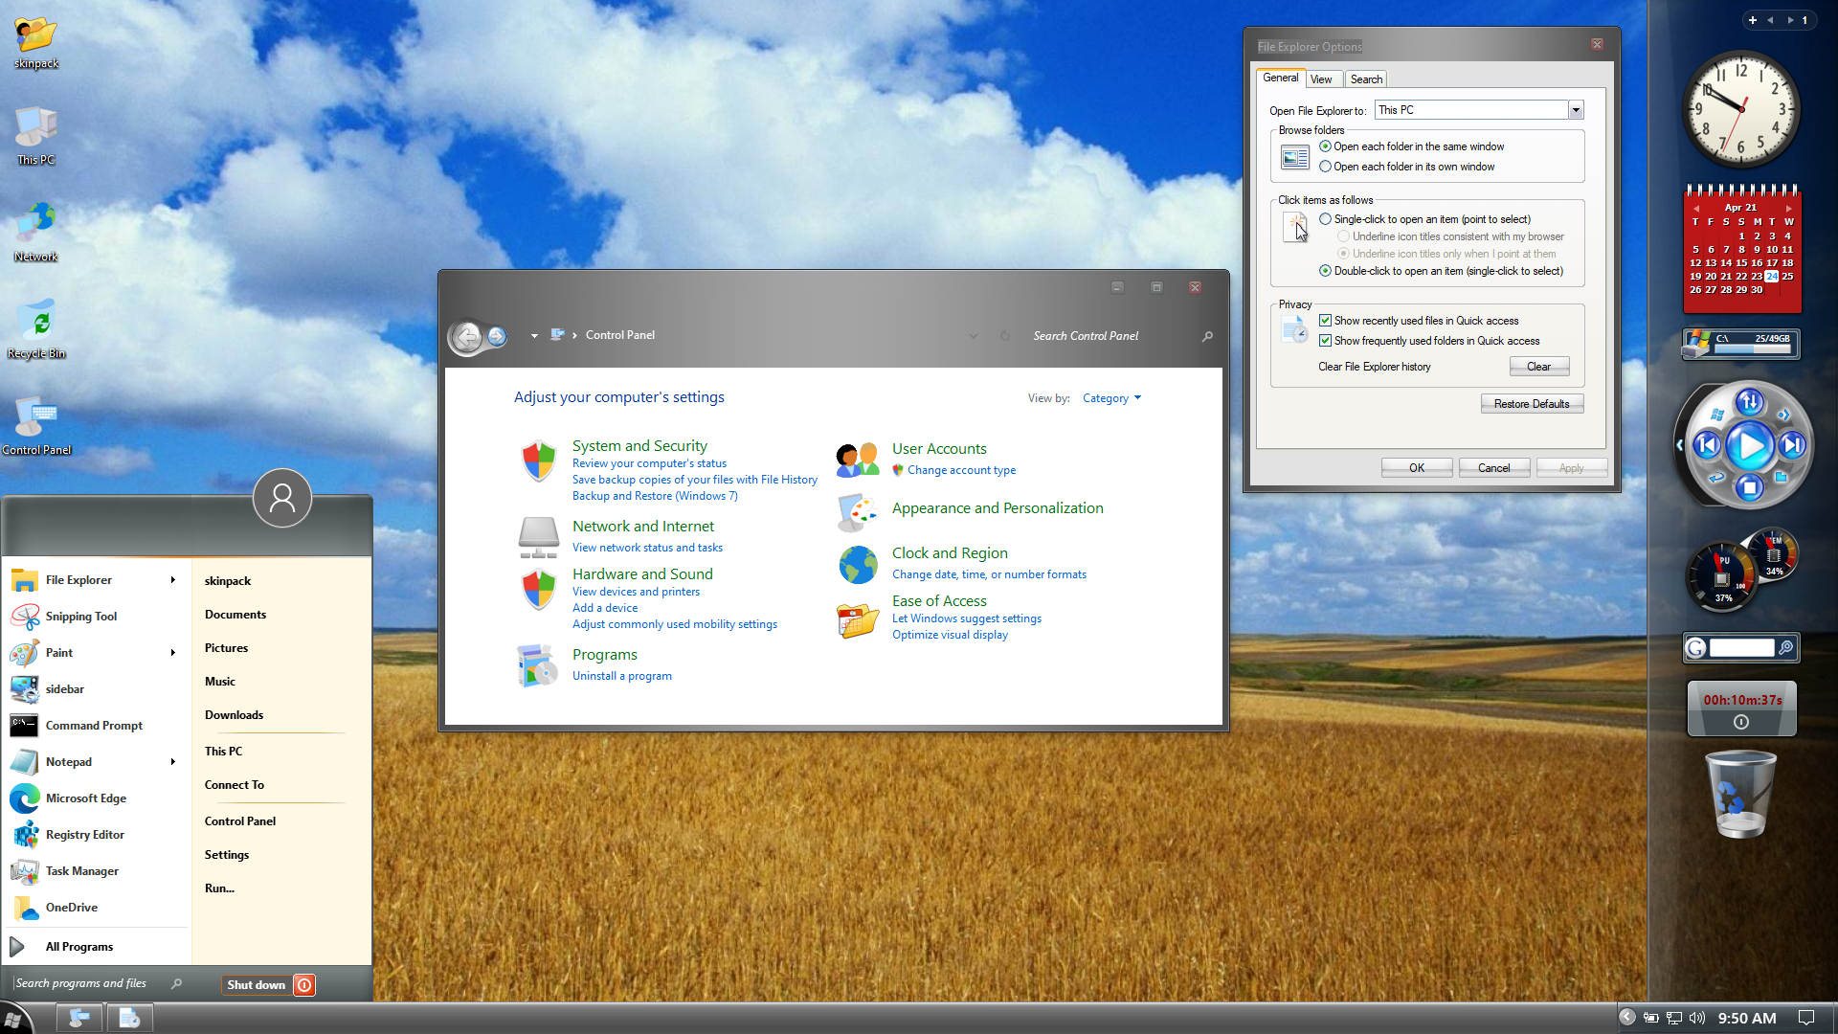Open Registry Editor from the Start menu
The height and width of the screenshot is (1034, 1838).
point(84,835)
